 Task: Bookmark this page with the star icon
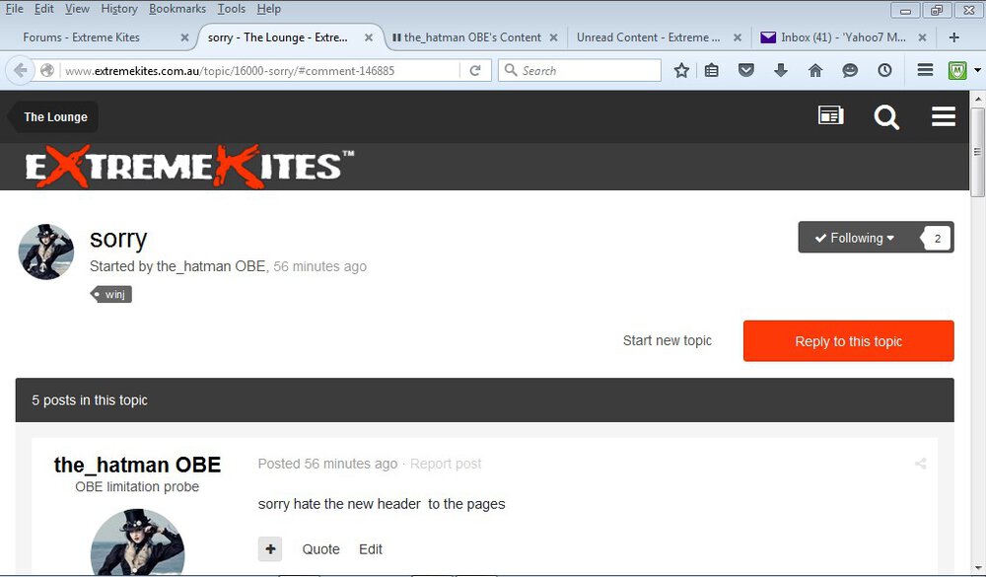tap(681, 71)
